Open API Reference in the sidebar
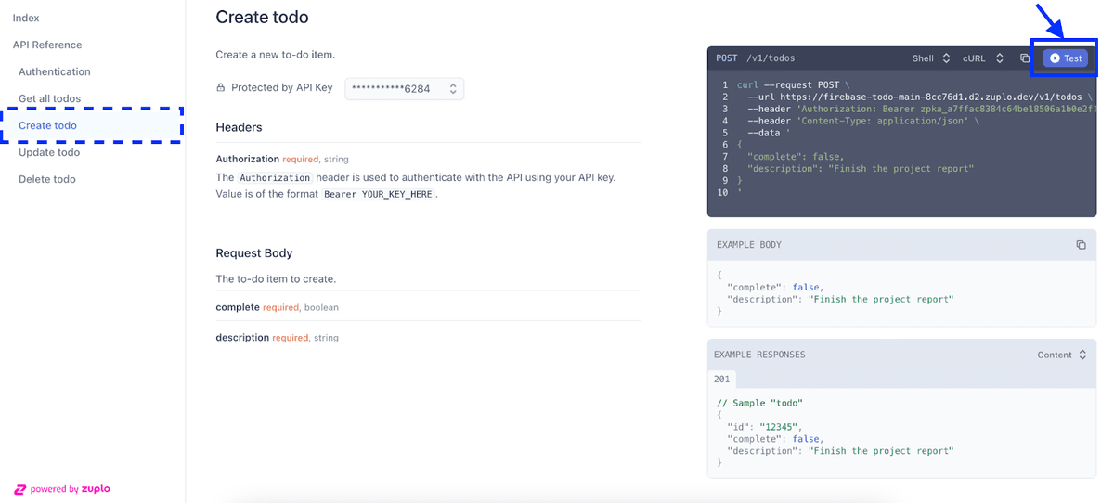Screen dimensions: 1114x503 47,45
